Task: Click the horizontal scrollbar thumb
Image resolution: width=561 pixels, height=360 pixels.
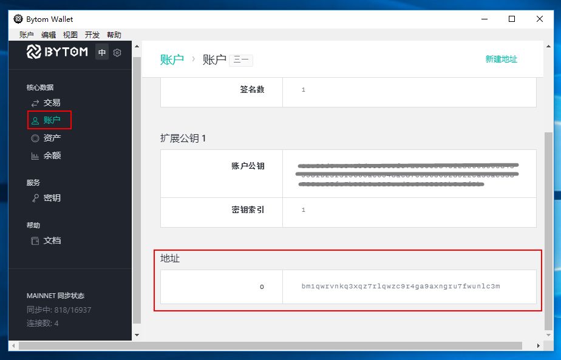Action: [271, 345]
